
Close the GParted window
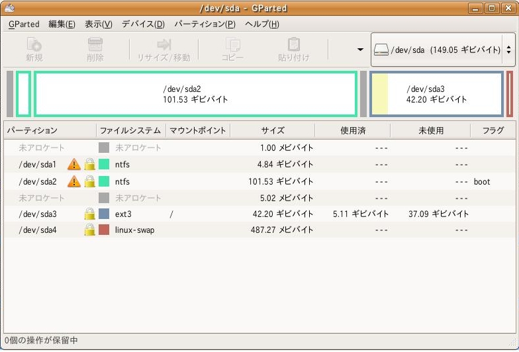click(508, 8)
